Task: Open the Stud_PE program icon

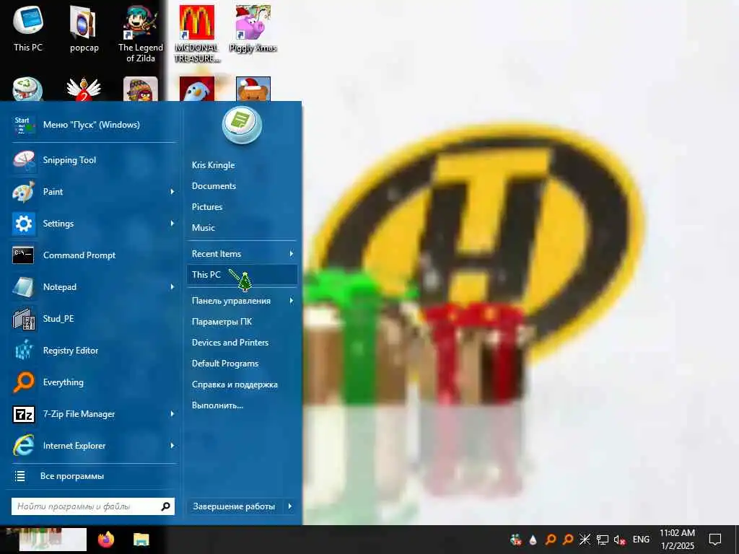Action: (x=24, y=319)
